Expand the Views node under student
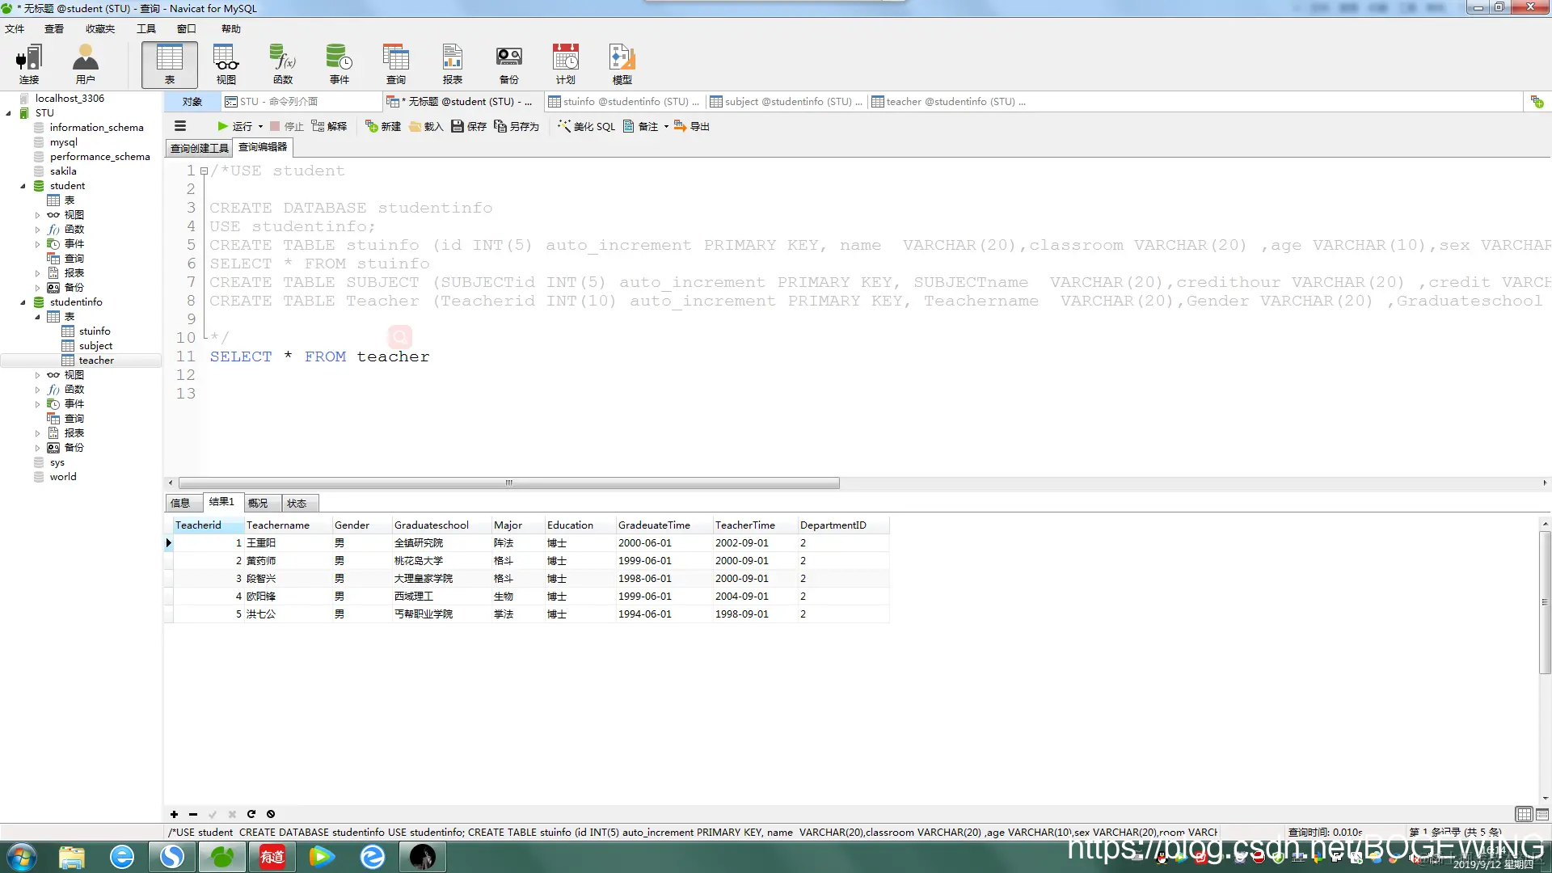The width and height of the screenshot is (1552, 873). 37,215
